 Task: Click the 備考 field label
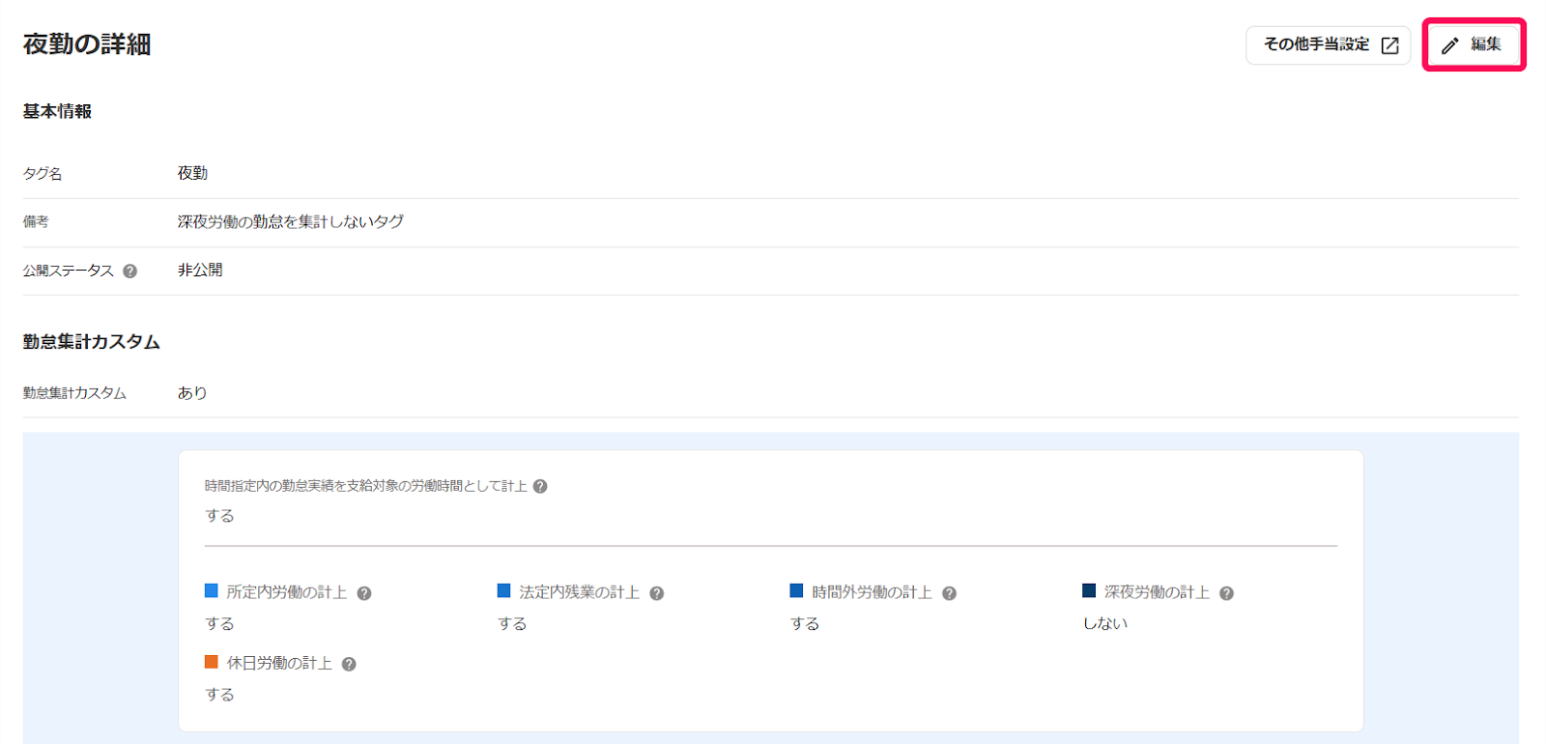pyautogui.click(x=36, y=222)
